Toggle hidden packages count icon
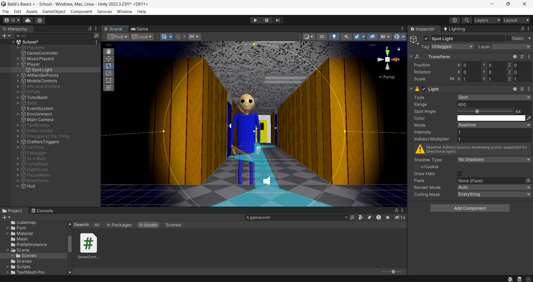533x282 pixels. (400, 217)
